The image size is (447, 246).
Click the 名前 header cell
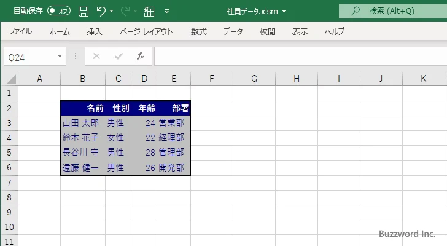[83, 108]
